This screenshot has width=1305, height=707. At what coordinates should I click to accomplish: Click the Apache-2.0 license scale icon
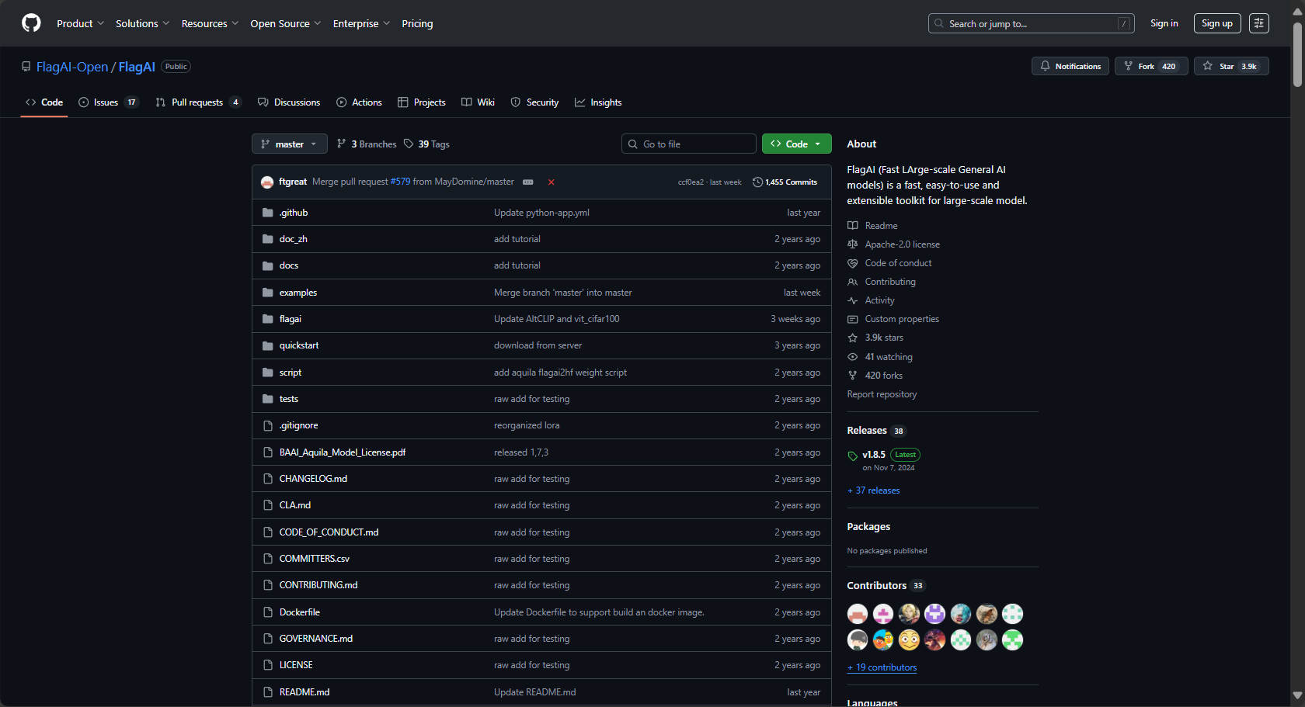point(853,244)
